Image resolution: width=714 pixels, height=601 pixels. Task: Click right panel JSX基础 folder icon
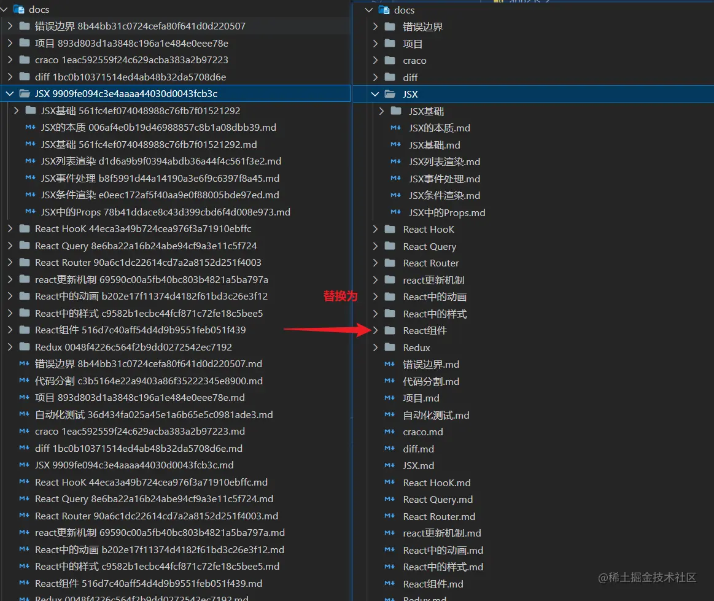(x=396, y=111)
